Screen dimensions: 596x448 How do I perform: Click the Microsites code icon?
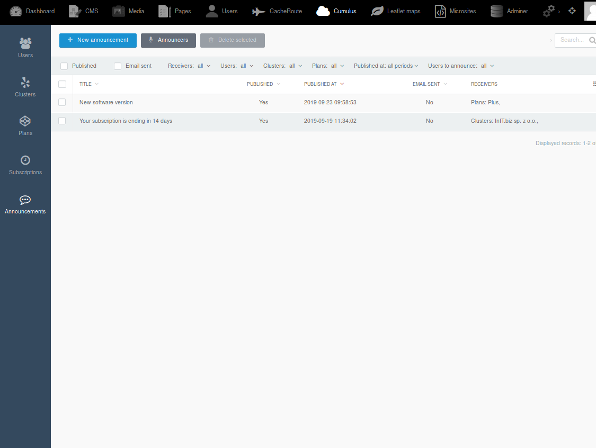pos(440,12)
